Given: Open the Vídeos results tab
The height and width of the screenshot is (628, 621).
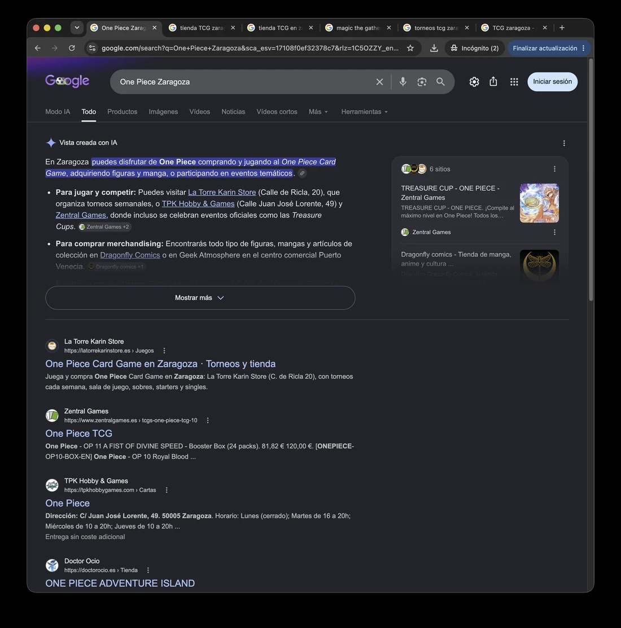Looking at the screenshot, I should (199, 112).
